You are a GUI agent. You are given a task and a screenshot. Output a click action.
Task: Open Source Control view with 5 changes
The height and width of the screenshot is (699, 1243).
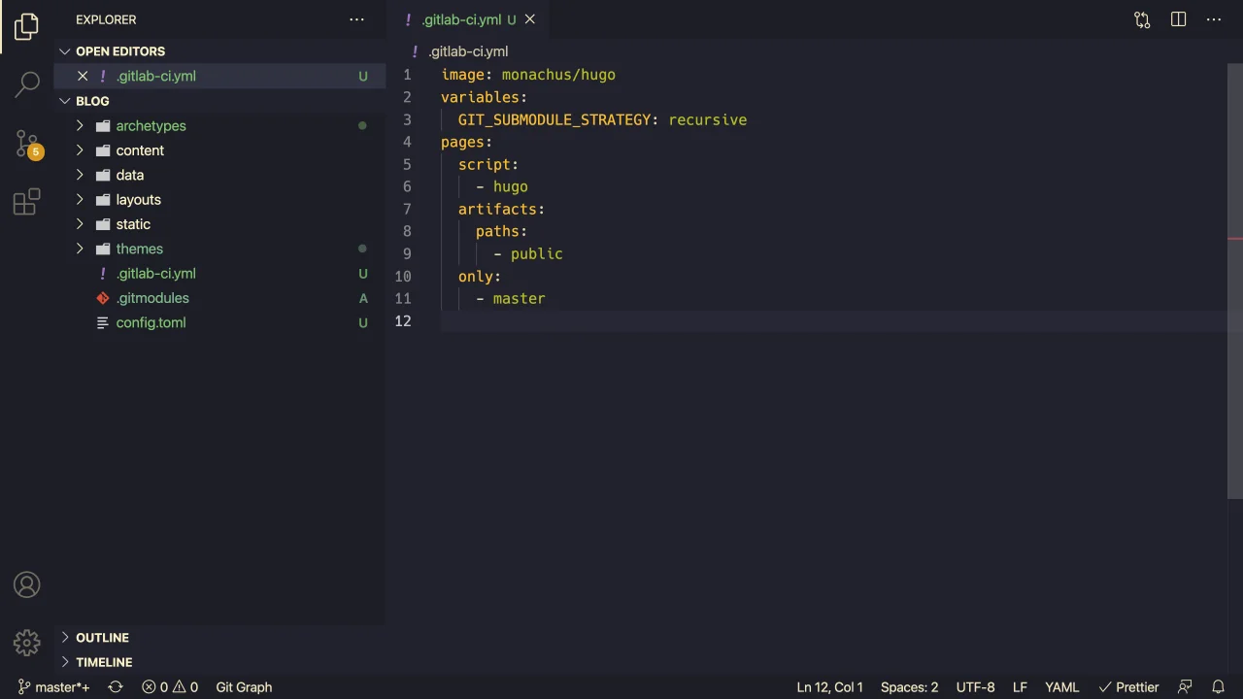(27, 144)
